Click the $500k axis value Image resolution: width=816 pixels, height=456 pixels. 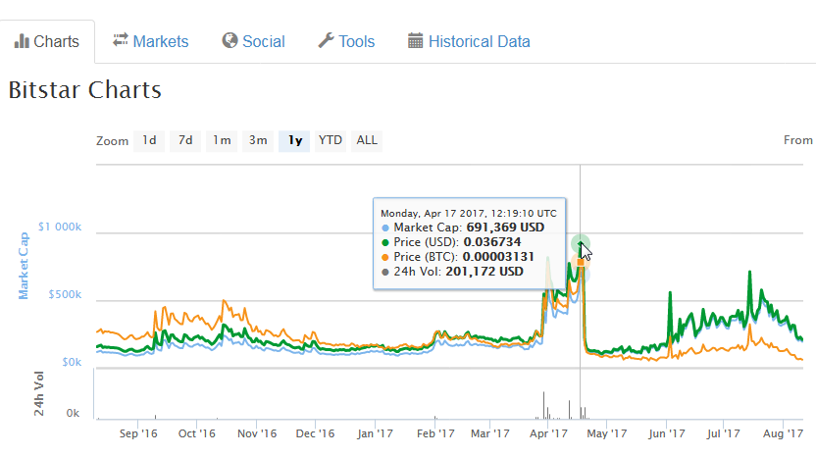point(65,294)
